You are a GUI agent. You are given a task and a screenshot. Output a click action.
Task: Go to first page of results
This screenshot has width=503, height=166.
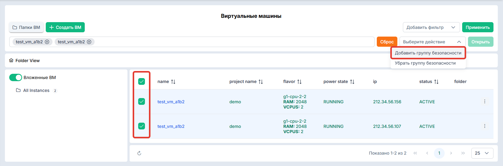tap(415, 153)
